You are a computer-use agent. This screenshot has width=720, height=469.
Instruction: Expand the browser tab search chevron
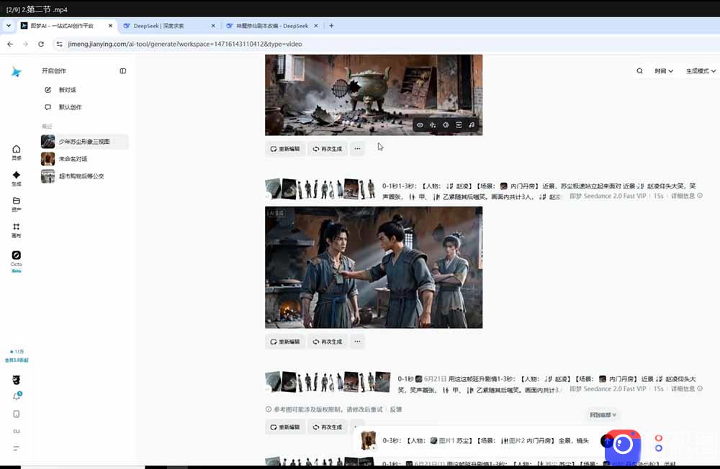point(8,26)
